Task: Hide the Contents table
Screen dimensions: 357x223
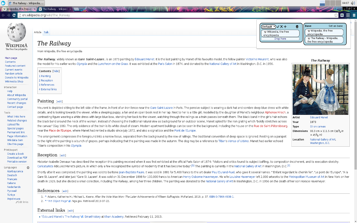Action: point(56,71)
